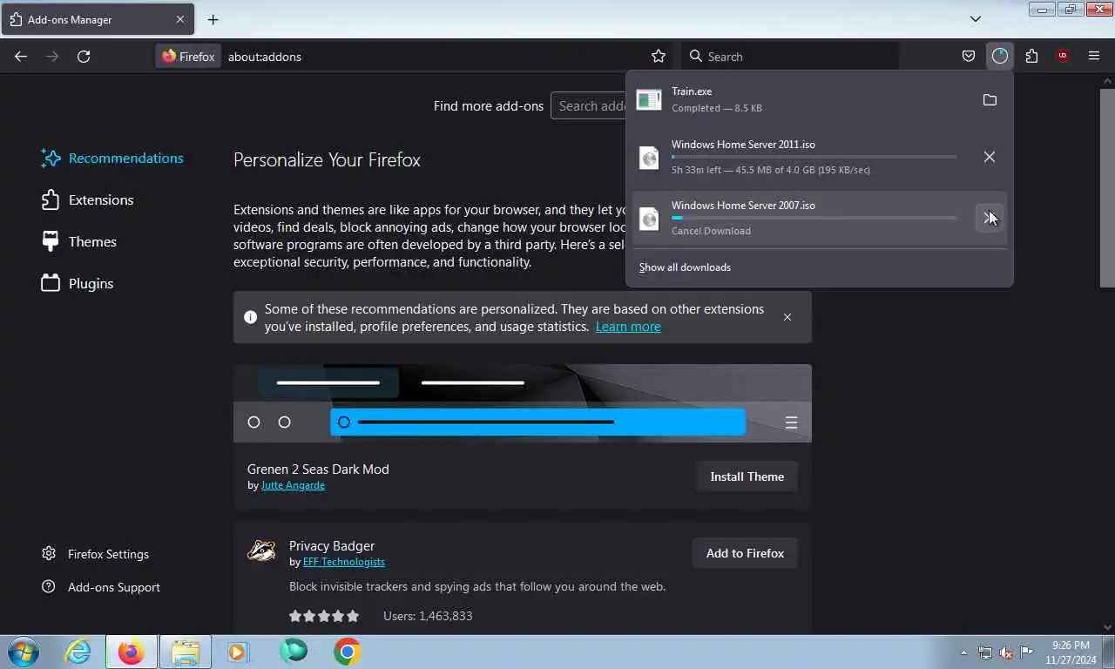1115x669 pixels.
Task: Launch Internet Explorer from the taskbar
Action: pos(78,652)
